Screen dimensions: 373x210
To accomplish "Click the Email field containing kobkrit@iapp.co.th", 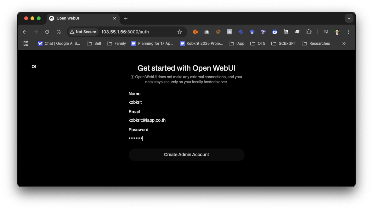I will 186,120.
